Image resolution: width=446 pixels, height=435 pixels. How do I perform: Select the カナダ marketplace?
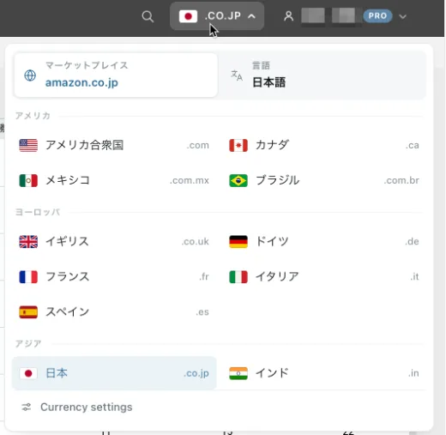pyautogui.click(x=324, y=145)
